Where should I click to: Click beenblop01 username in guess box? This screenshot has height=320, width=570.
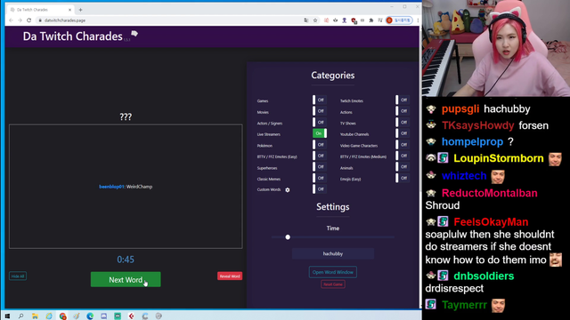(111, 187)
